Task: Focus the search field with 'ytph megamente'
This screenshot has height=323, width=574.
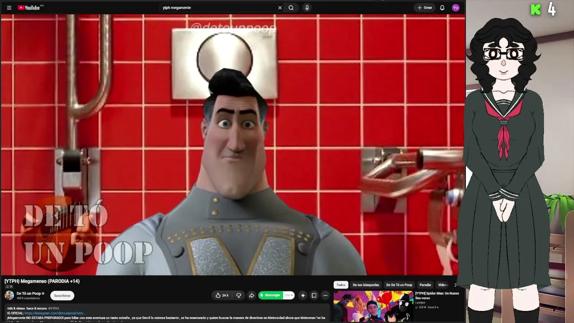Action: tap(219, 8)
